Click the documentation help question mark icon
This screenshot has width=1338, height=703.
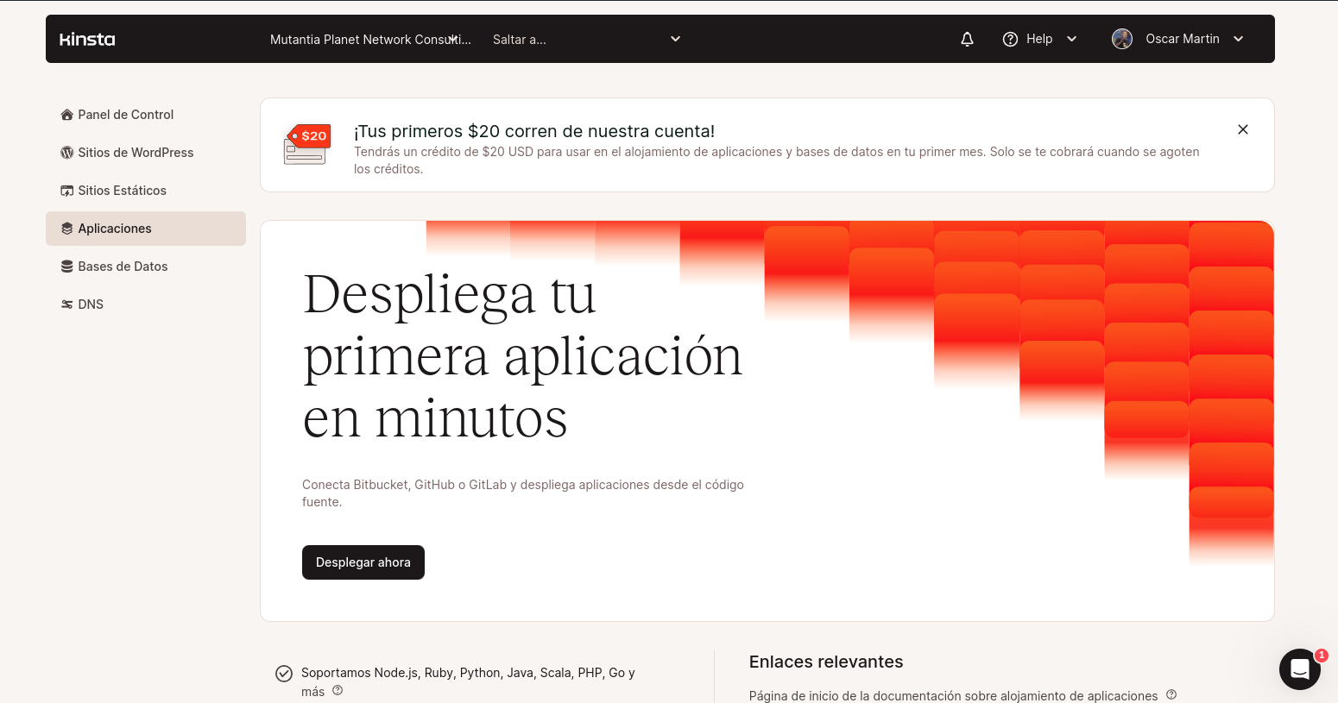click(x=1171, y=694)
